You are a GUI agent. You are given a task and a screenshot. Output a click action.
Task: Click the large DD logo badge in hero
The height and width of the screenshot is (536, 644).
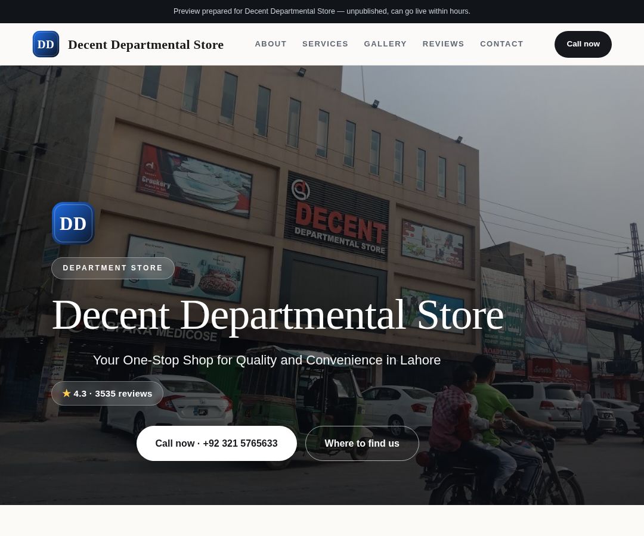[73, 223]
